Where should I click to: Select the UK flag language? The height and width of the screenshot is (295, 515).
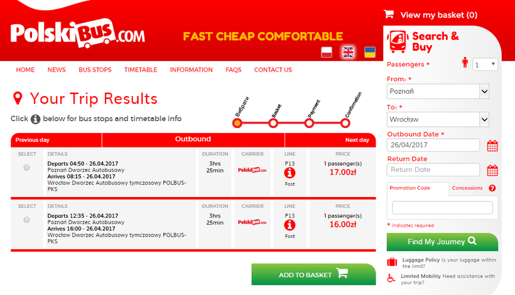point(348,52)
